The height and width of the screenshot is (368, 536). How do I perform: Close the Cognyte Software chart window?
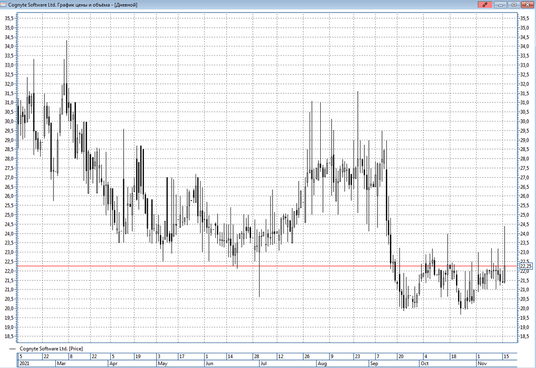click(x=527, y=4)
